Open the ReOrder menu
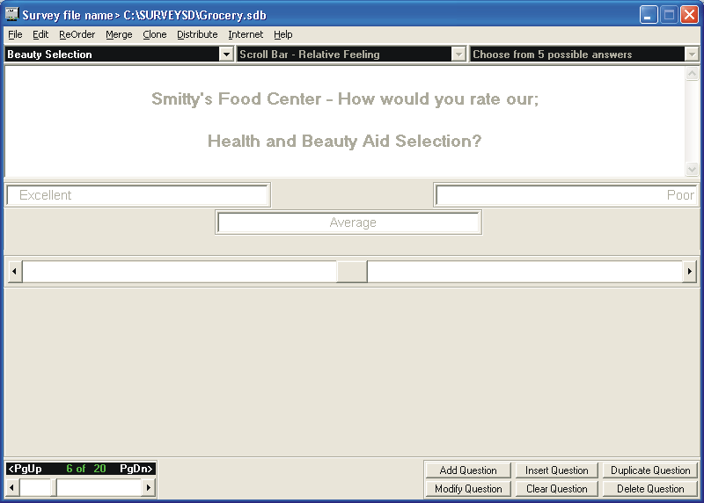Viewport: 704px width, 503px height. [x=77, y=34]
